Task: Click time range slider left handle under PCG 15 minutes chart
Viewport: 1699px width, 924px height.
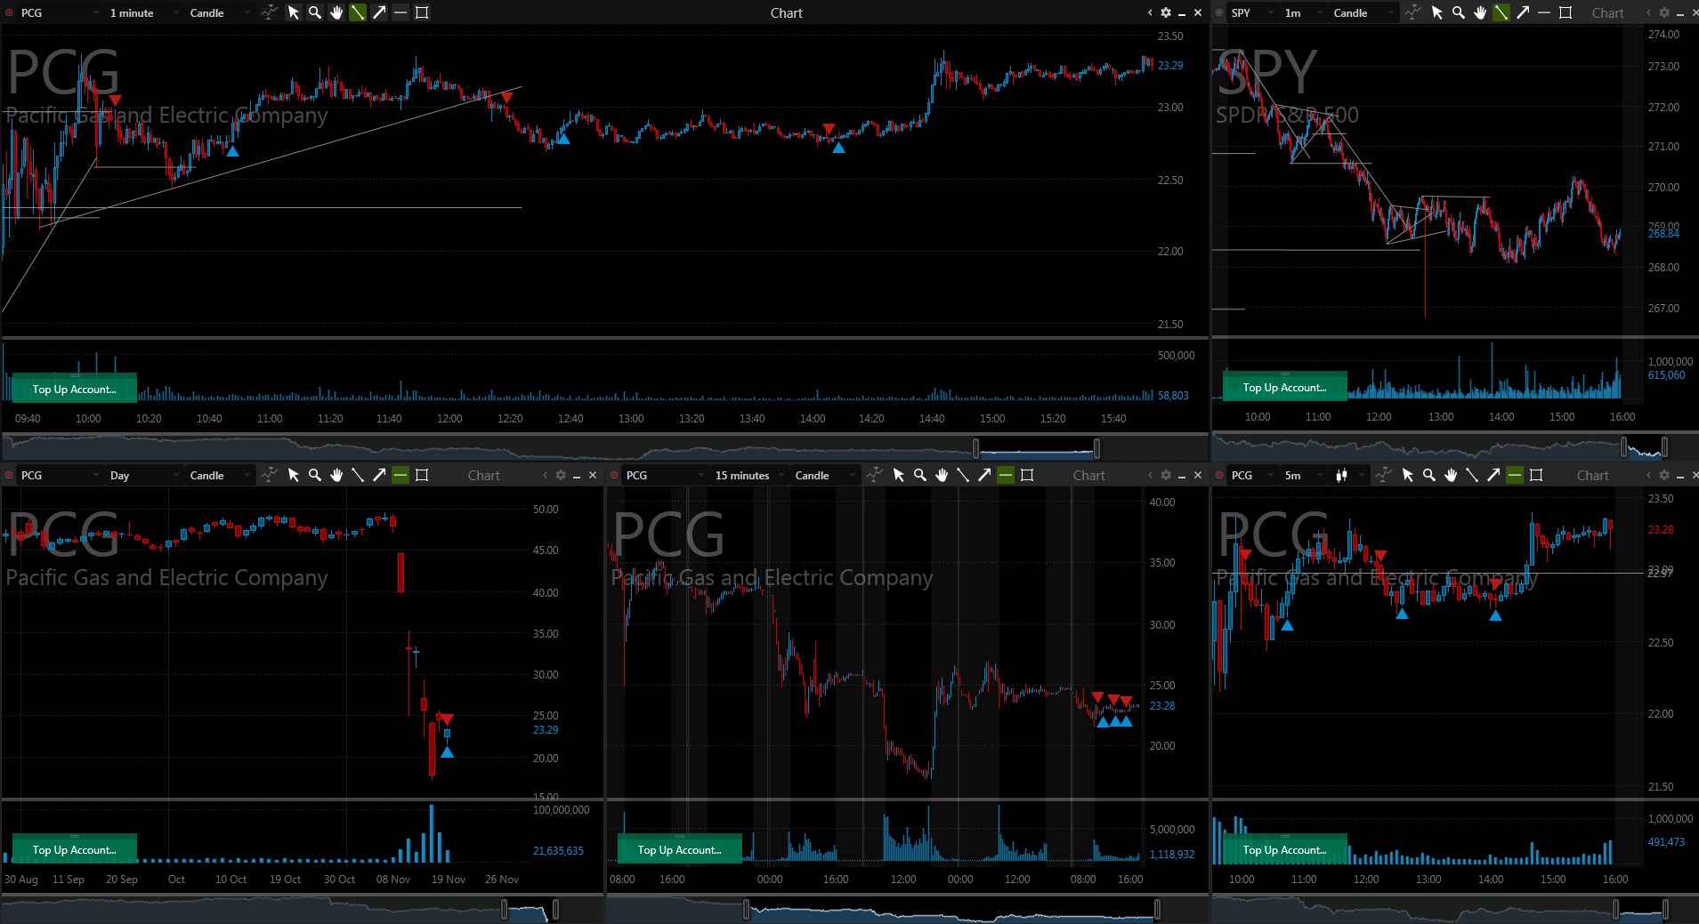Action: 747,909
